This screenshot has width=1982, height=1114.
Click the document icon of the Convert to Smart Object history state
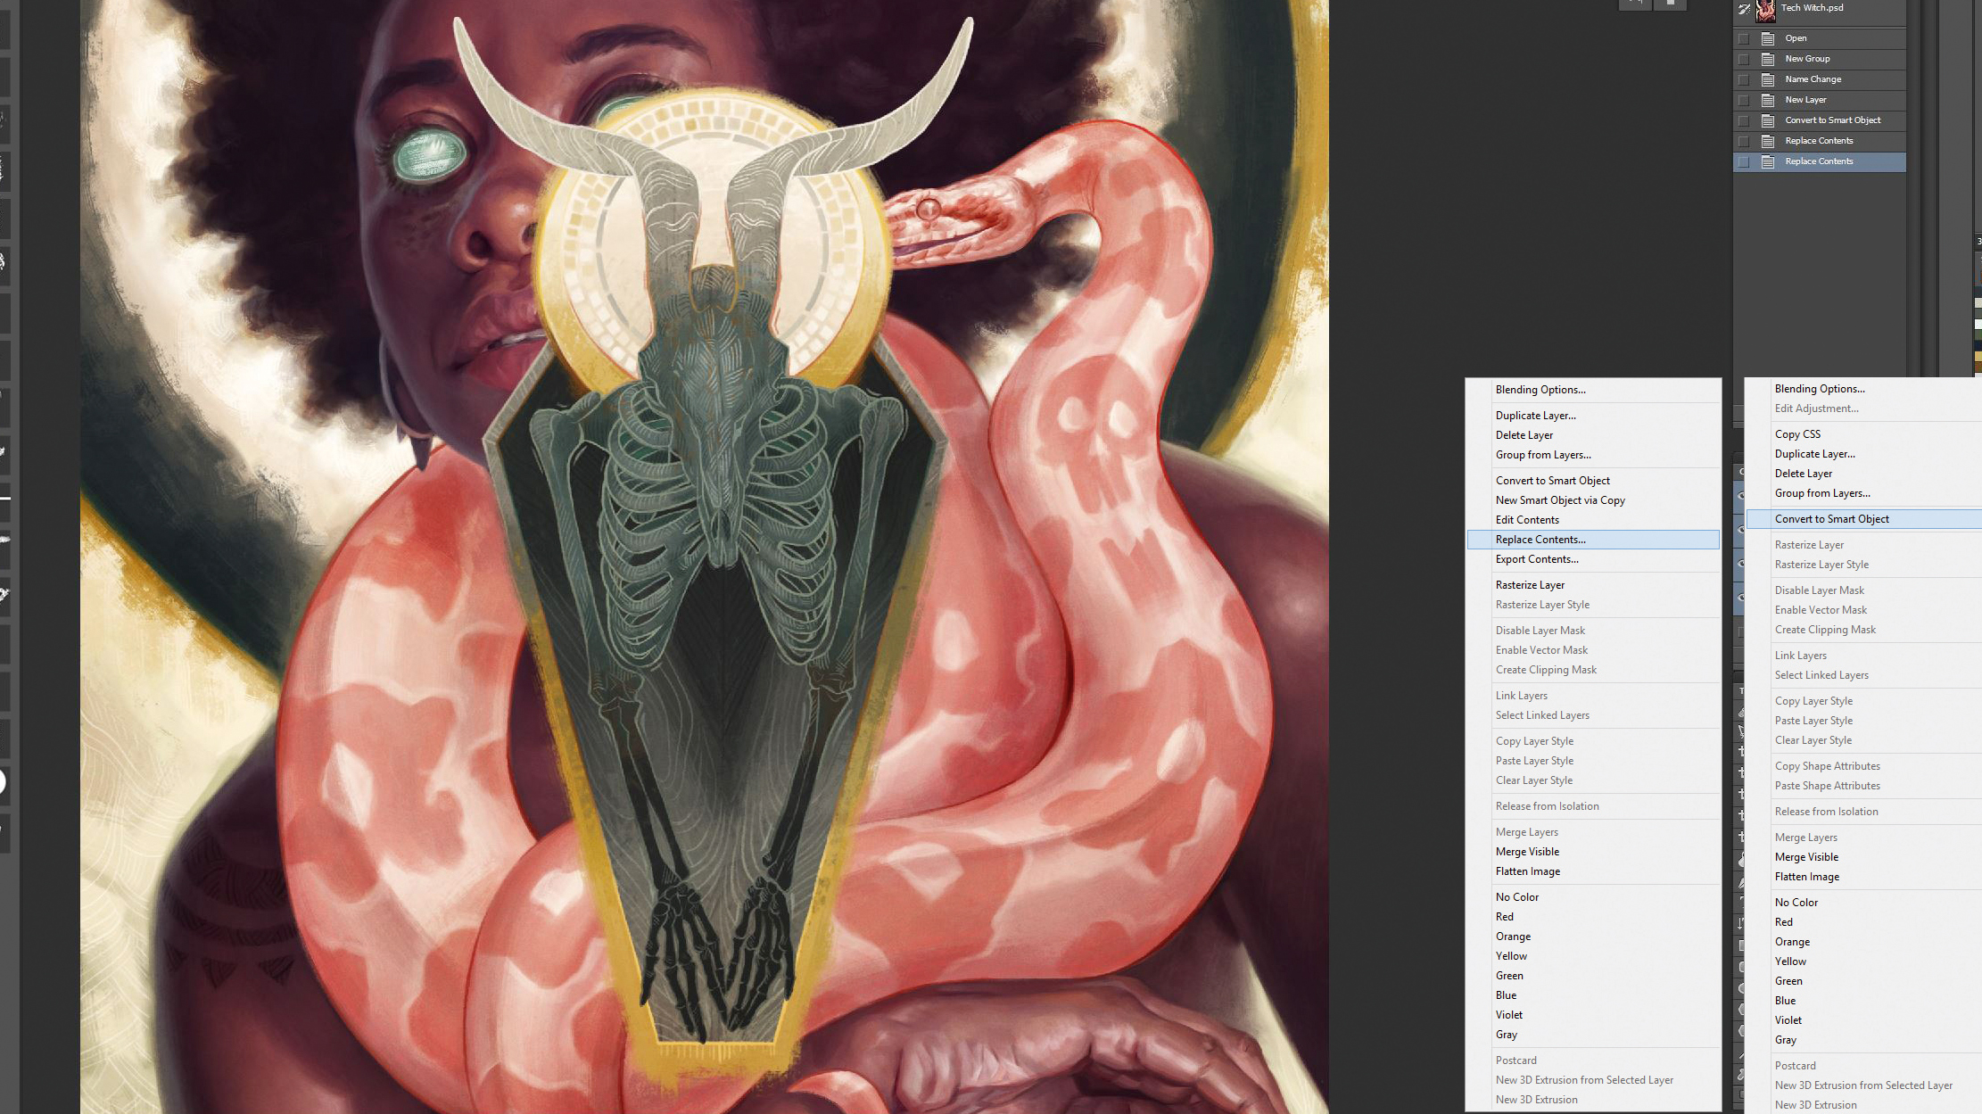pos(1768,120)
